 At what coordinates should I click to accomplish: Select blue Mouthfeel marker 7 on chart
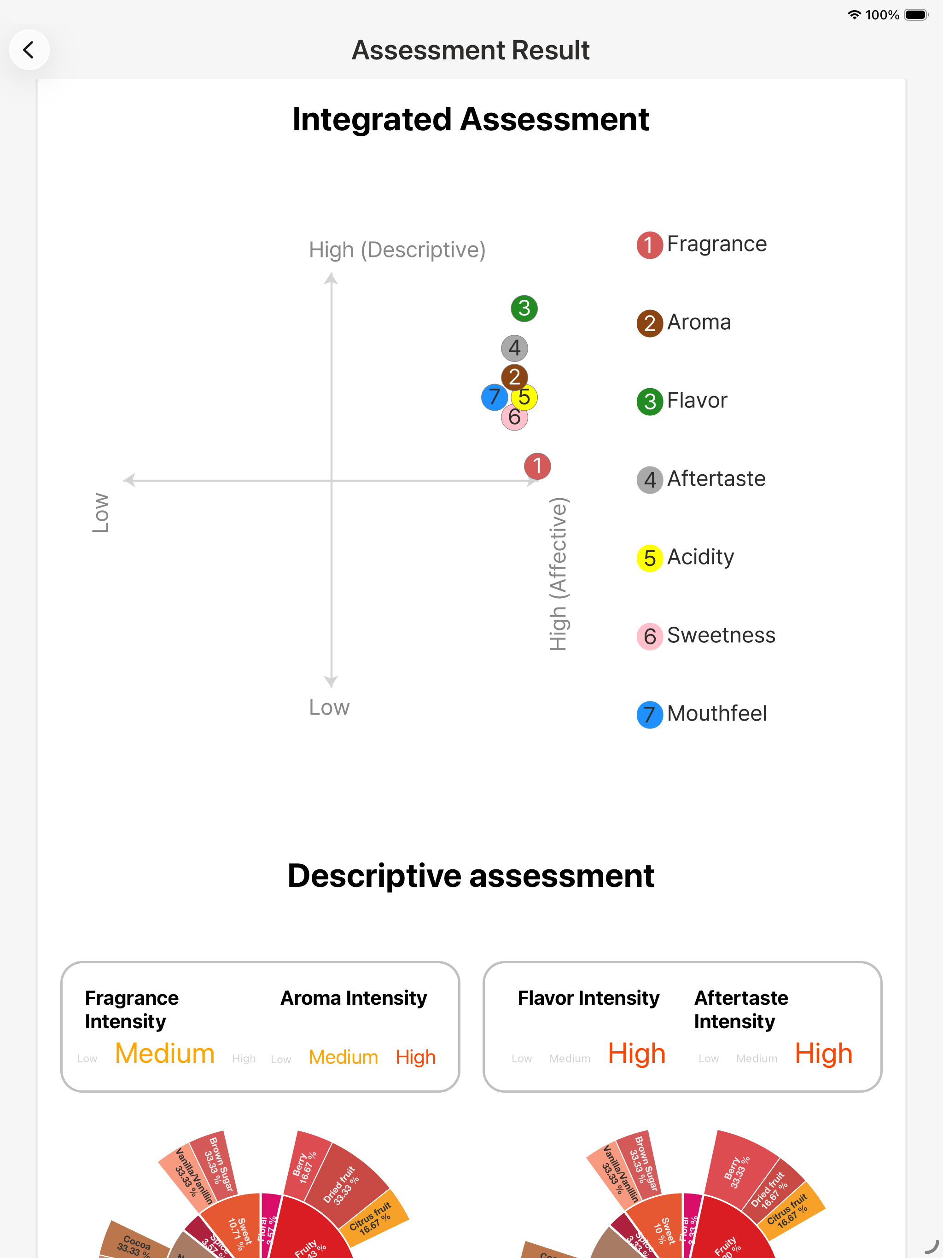pyautogui.click(x=494, y=397)
